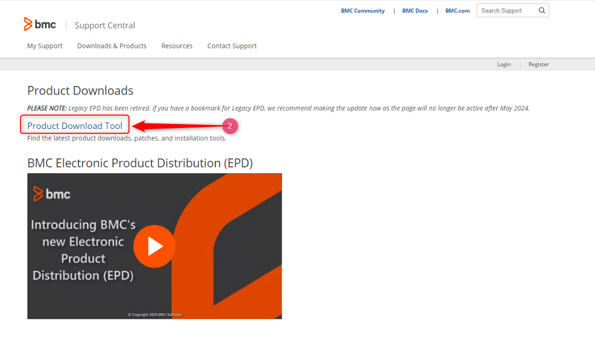
Task: Open the Resources menu
Action: (x=177, y=46)
